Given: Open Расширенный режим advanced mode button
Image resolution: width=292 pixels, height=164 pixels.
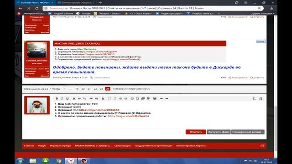Looking at the screenshot, I should coord(248,132).
